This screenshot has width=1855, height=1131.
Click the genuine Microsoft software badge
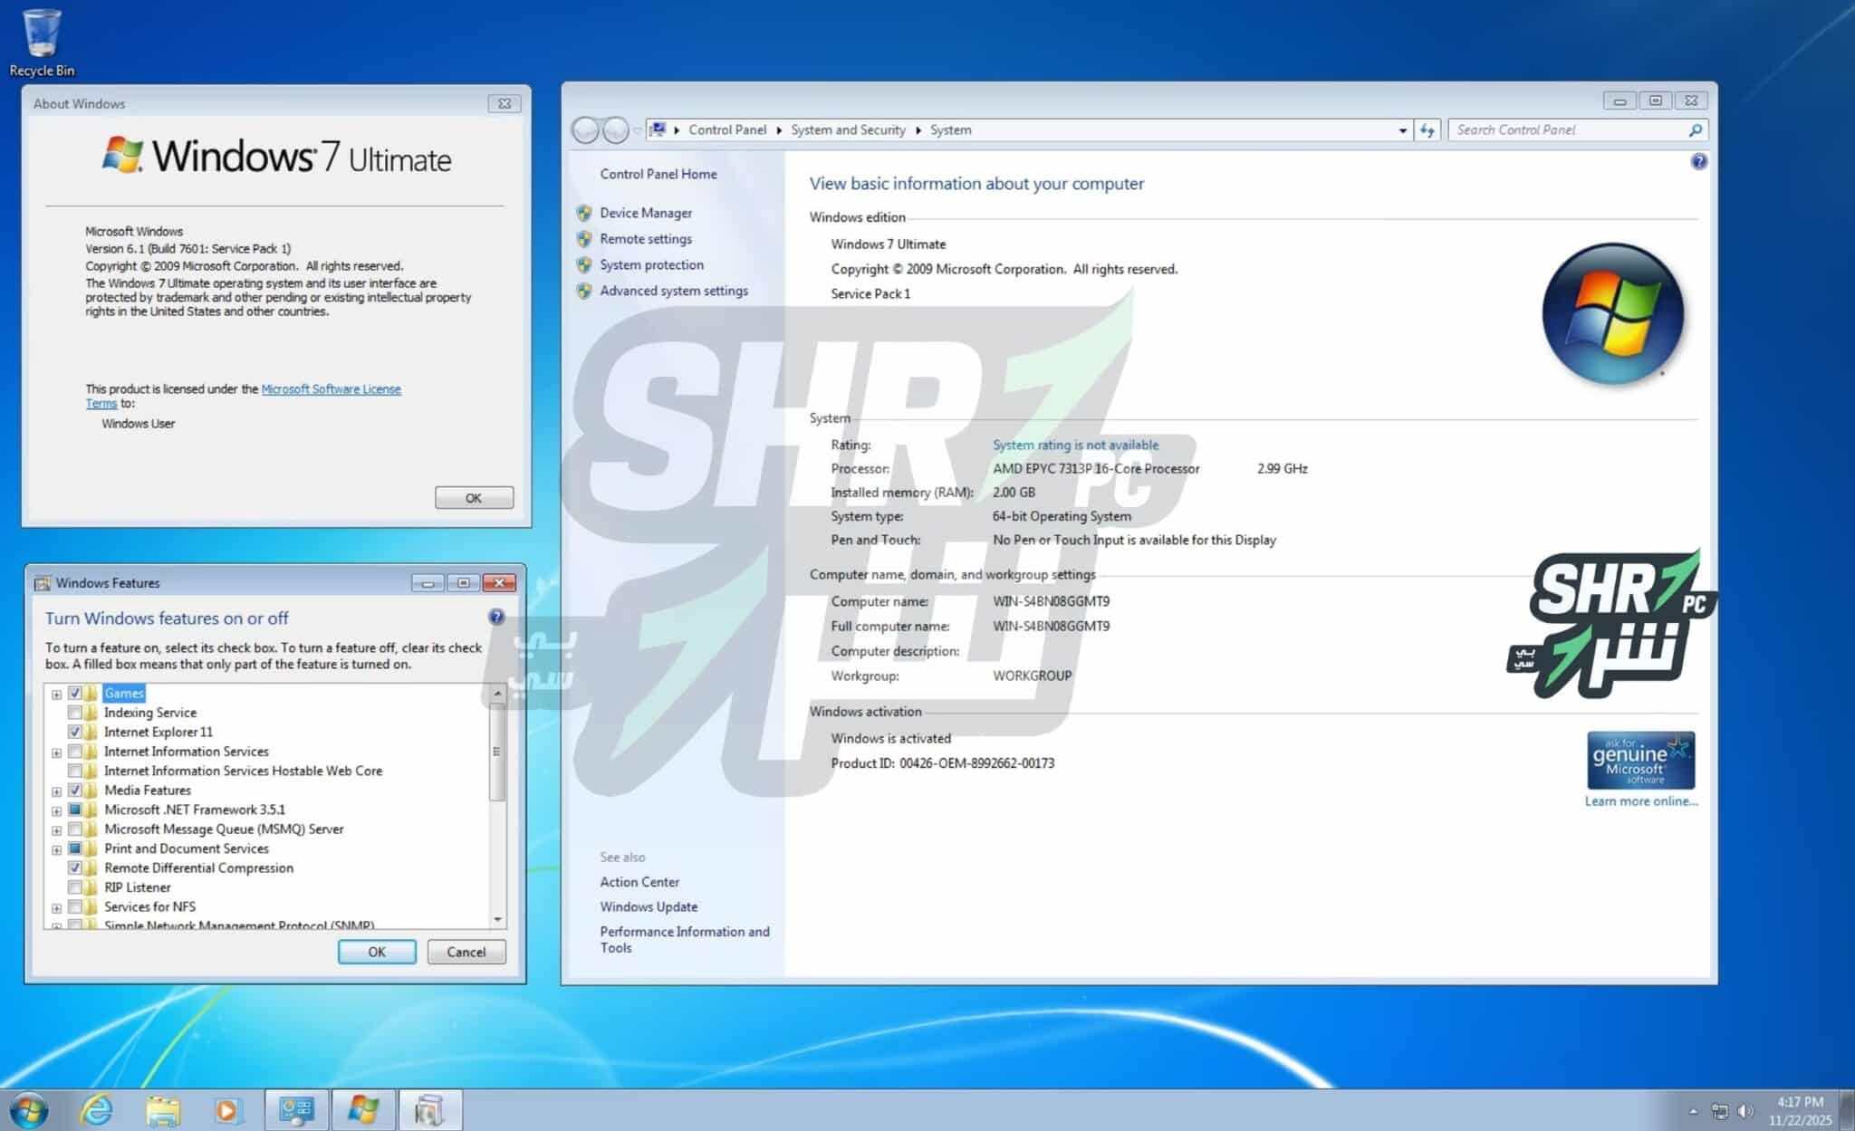[1639, 759]
